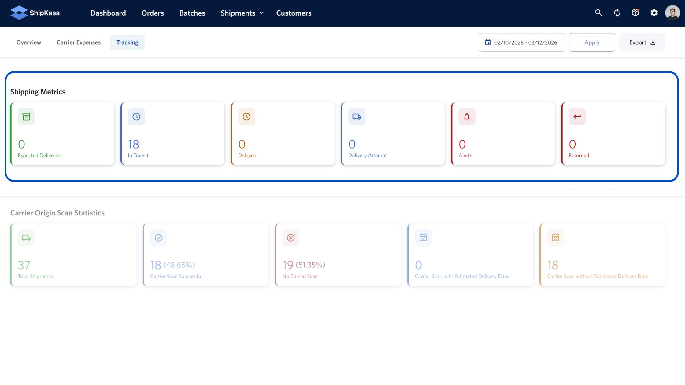Open the package notifications icon
This screenshot has height=385, width=685.
635,13
